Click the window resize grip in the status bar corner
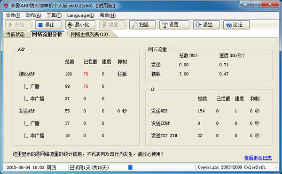The image size is (282, 174). coord(275,167)
